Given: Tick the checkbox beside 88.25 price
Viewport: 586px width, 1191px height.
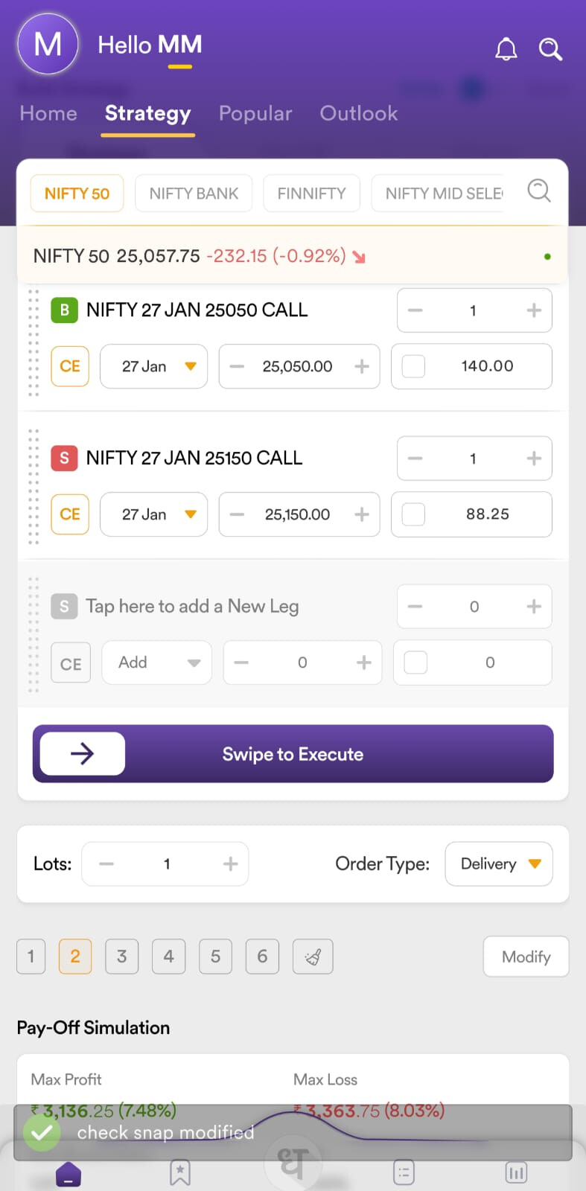Looking at the screenshot, I should pyautogui.click(x=414, y=514).
